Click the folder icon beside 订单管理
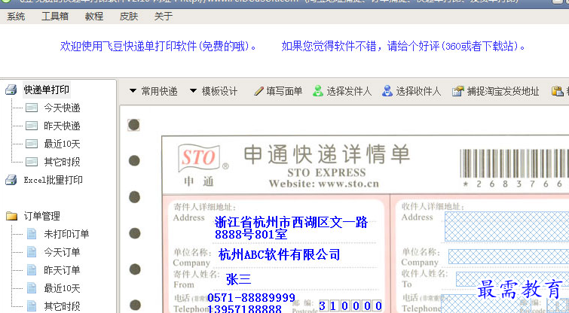 tap(11, 216)
